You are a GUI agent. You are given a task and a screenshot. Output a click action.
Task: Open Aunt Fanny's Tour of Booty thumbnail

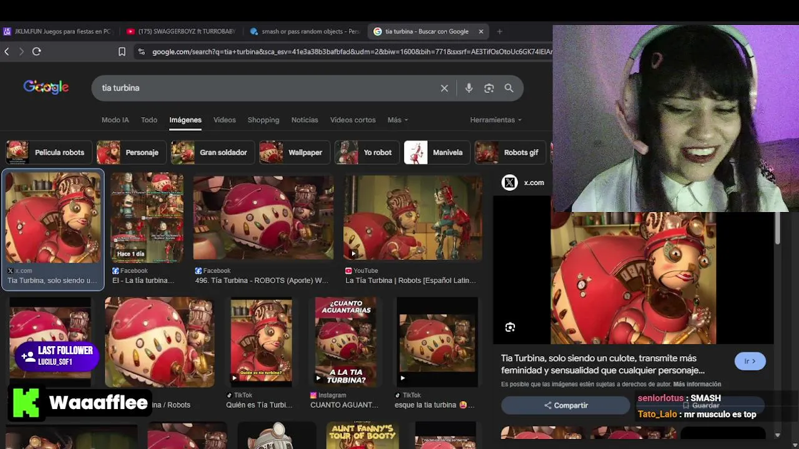point(363,435)
